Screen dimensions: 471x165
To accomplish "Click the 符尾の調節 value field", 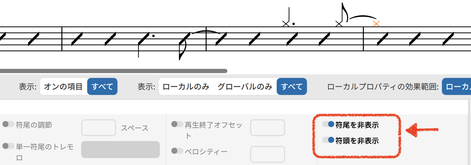I will [98, 128].
